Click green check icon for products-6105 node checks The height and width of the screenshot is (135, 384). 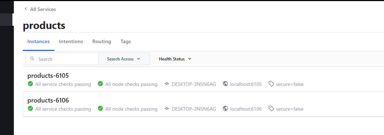(100, 84)
